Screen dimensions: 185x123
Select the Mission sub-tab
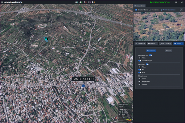click(168, 51)
